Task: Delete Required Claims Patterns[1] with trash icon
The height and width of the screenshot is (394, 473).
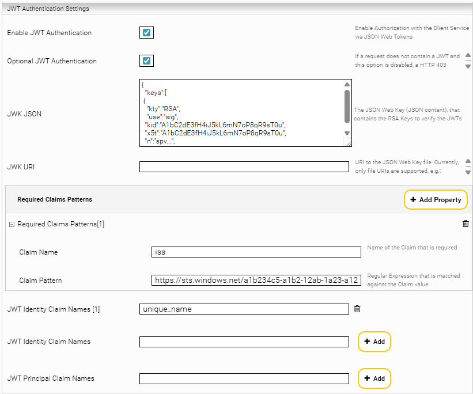Action: 466,223
